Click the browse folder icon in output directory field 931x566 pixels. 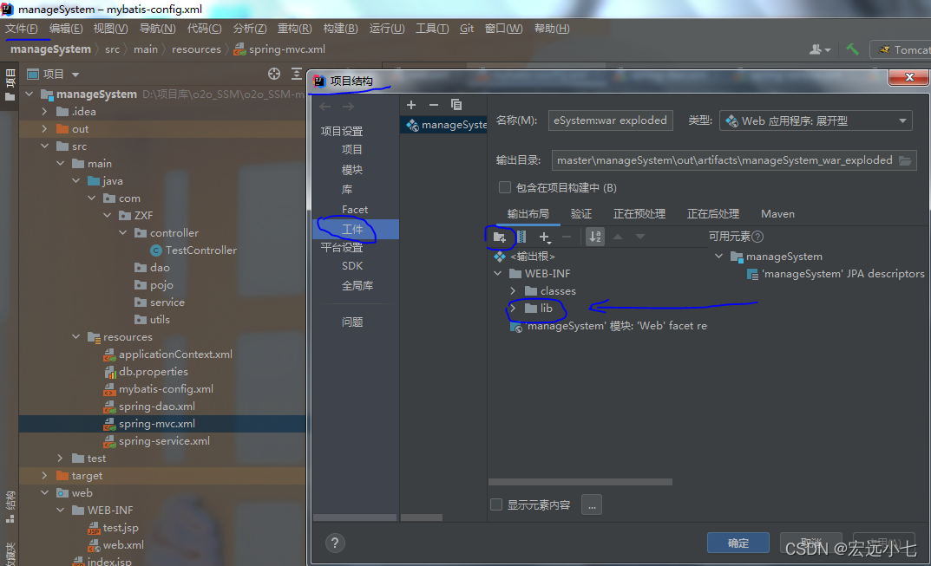pyautogui.click(x=905, y=160)
